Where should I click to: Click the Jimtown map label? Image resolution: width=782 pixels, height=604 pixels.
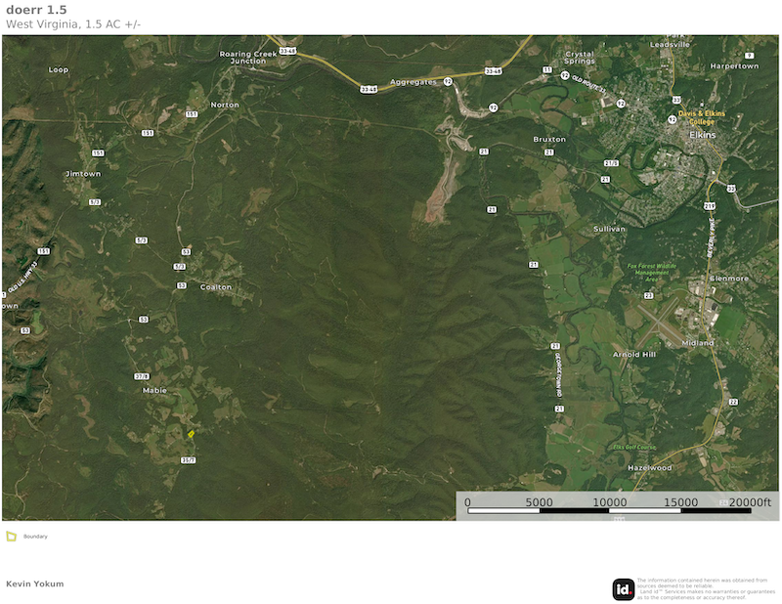[83, 174]
